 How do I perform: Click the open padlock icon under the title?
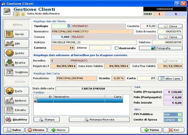23,14
